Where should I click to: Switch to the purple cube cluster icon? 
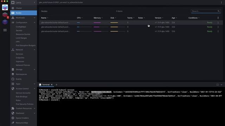click(5, 22)
